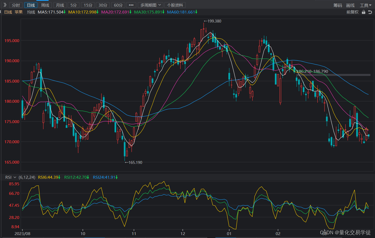Select the 60分 period tab
375x238 pixels.
click(x=118, y=5)
